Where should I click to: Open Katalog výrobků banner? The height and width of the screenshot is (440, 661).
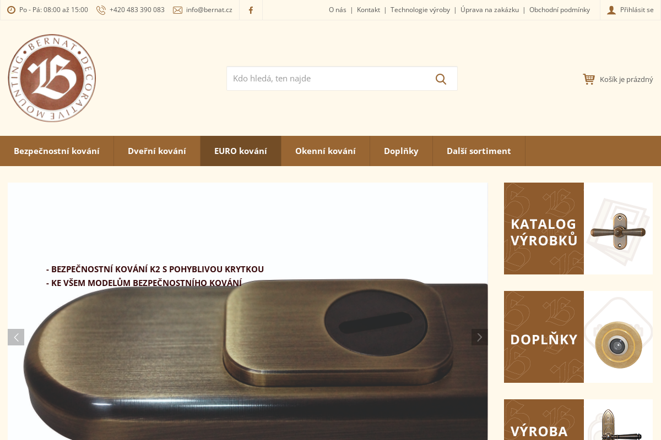click(578, 228)
